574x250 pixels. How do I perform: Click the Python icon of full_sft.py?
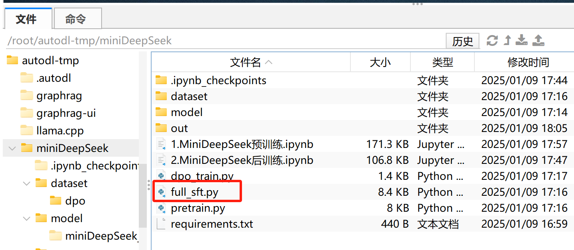(x=161, y=192)
